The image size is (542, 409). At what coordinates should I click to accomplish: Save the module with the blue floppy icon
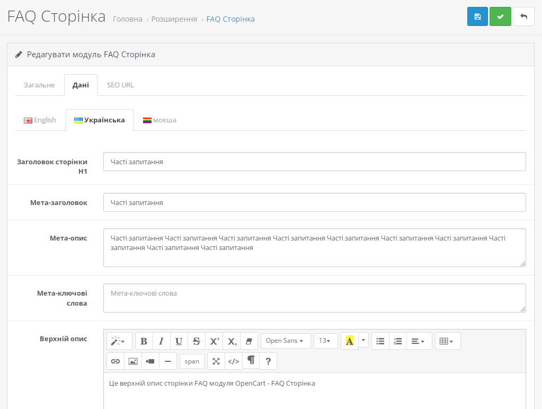[x=477, y=16]
